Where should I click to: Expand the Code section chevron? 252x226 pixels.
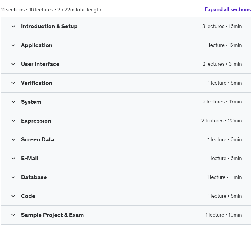pos(13,196)
